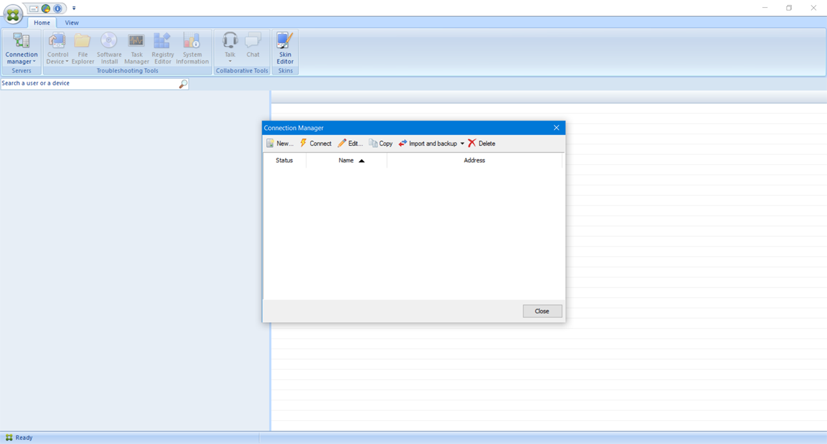Viewport: 827px width, 444px height.
Task: Minimize the main application window
Action: 765,8
